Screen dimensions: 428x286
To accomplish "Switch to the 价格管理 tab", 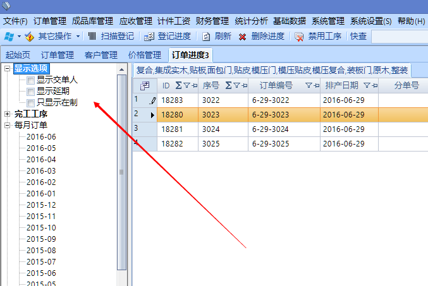I will (x=144, y=55).
